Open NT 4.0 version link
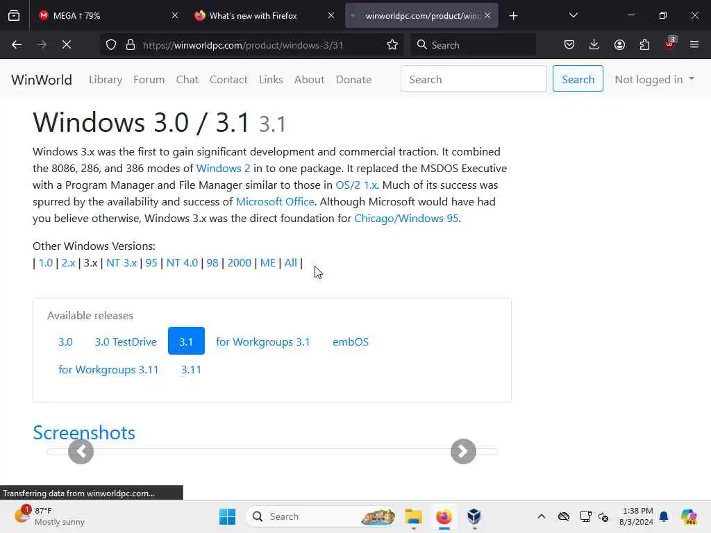Image resolution: width=711 pixels, height=533 pixels. [x=182, y=263]
